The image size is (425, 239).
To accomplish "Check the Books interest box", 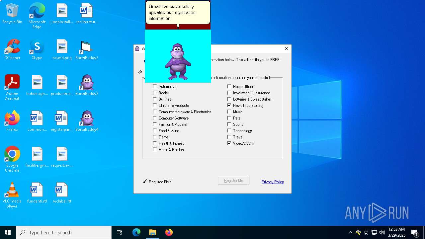I will [x=155, y=93].
